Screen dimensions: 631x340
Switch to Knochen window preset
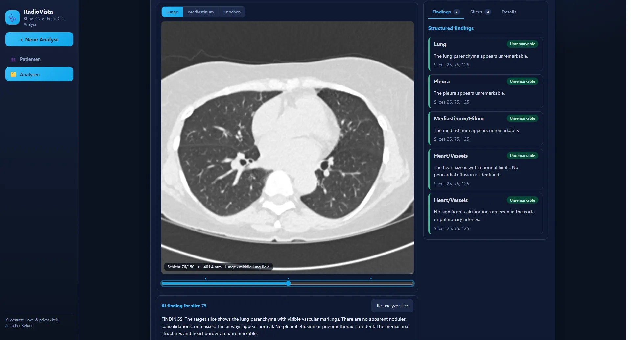click(232, 12)
